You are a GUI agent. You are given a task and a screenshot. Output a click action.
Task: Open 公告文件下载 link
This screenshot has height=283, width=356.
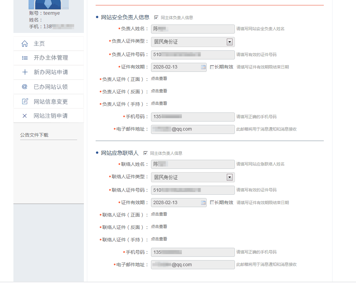tap(34, 135)
